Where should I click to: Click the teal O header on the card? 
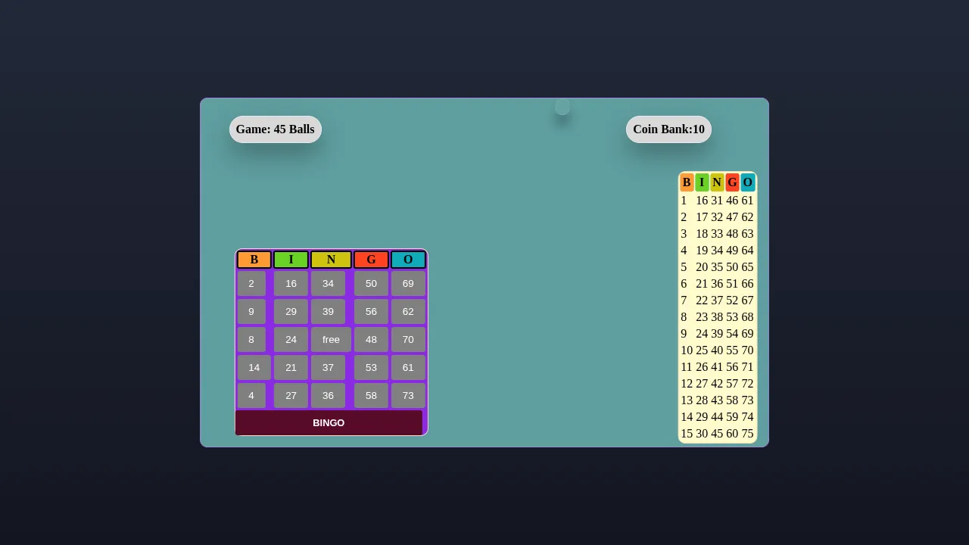[408, 260]
